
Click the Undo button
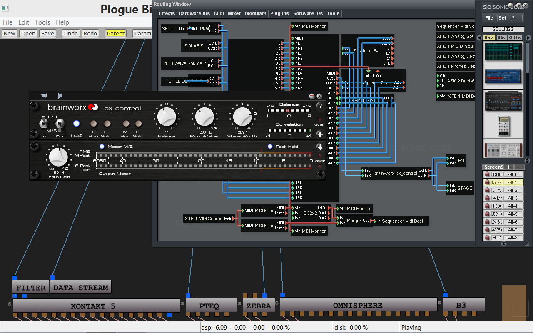(x=71, y=33)
